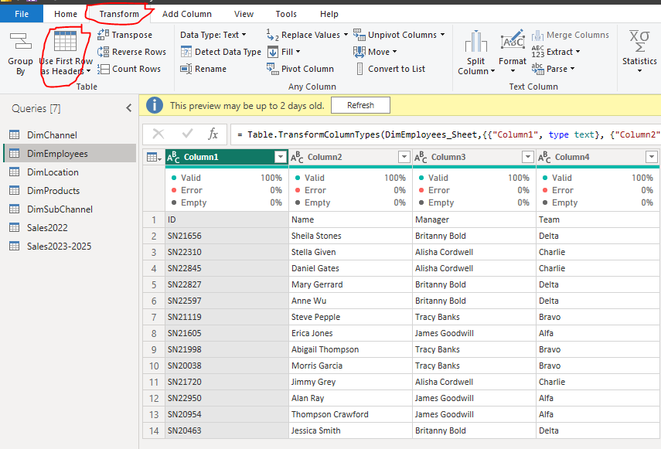Expand the Replace Values dropdown arrow
This screenshot has width=661, height=449.
point(346,35)
